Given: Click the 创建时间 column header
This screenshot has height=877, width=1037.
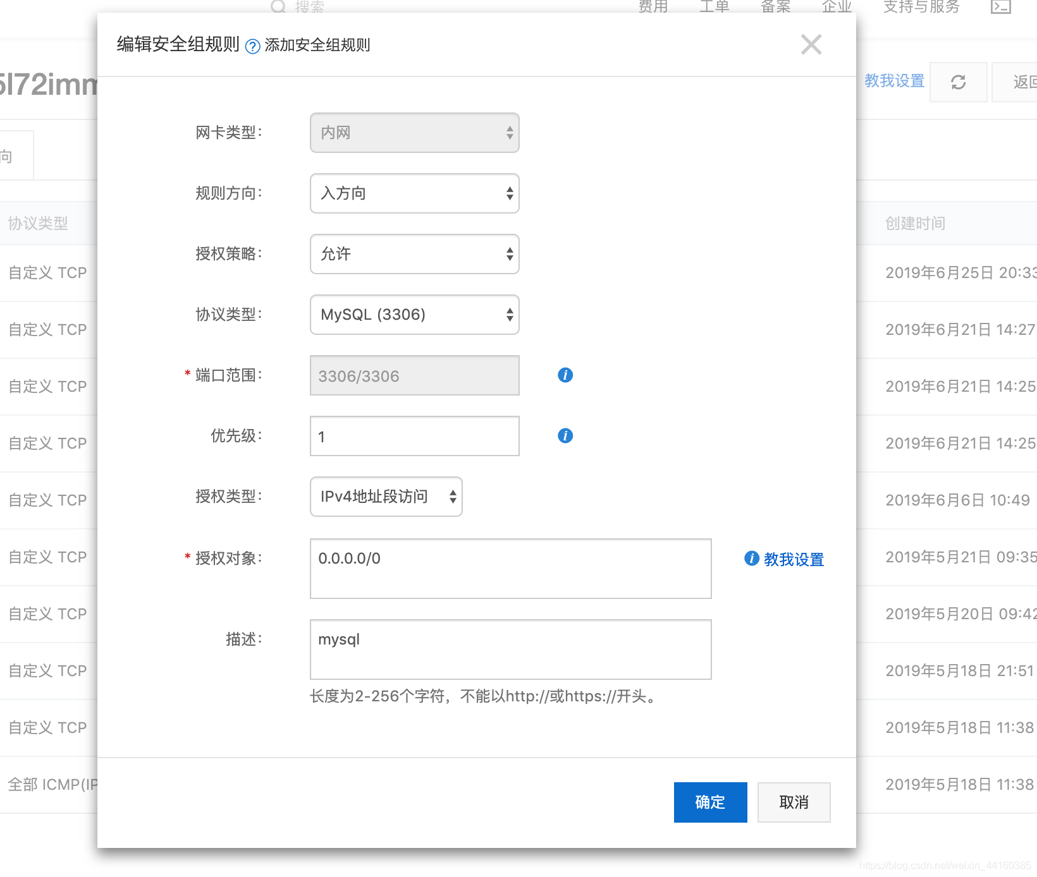Looking at the screenshot, I should tap(915, 224).
